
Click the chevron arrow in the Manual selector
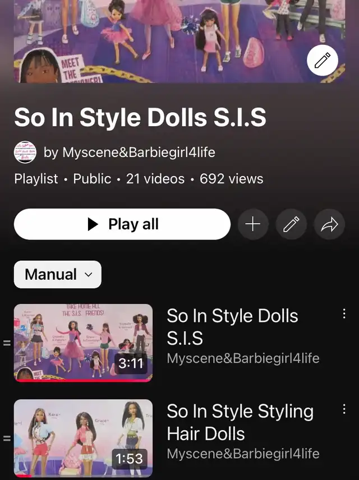(x=88, y=275)
